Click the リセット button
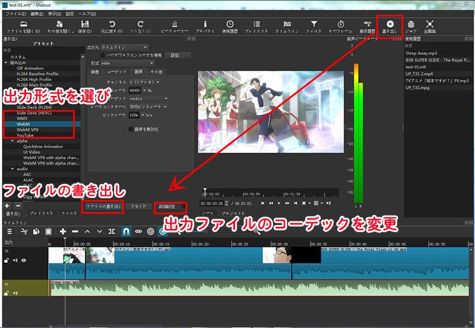This screenshot has height=328, width=475. pyautogui.click(x=138, y=207)
